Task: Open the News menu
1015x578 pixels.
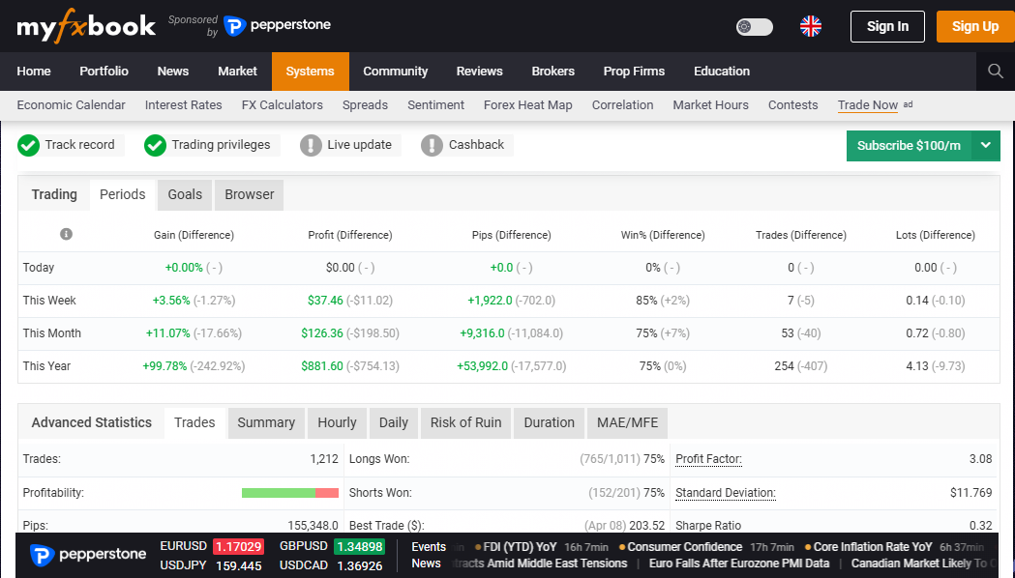Action: pos(173,72)
